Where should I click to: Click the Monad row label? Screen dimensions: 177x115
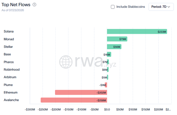[x=9, y=39]
